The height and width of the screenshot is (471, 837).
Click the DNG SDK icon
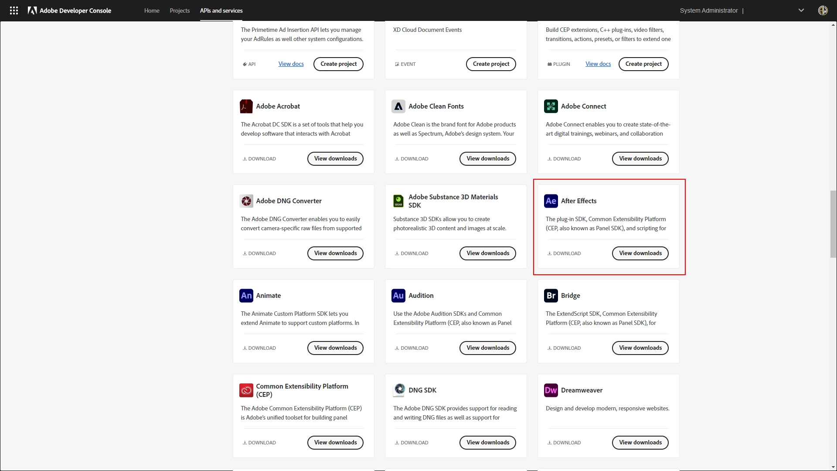pos(398,390)
